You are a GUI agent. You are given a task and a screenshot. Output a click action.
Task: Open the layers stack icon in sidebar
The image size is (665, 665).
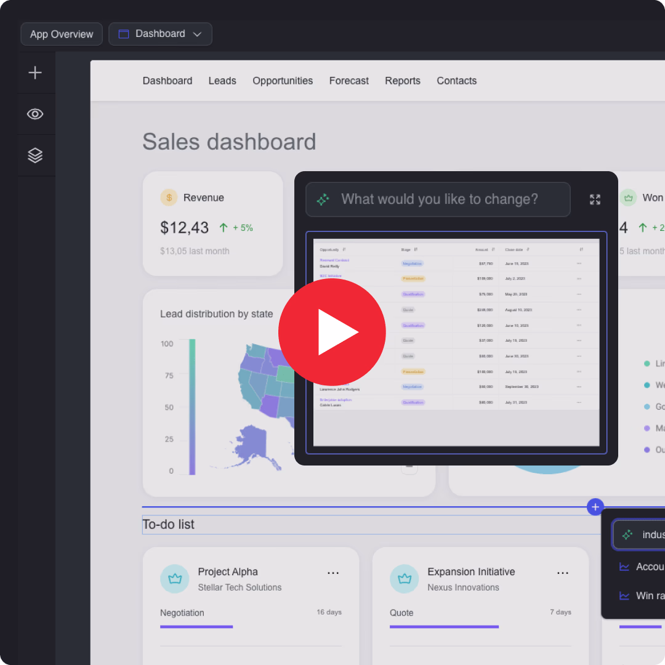point(35,155)
